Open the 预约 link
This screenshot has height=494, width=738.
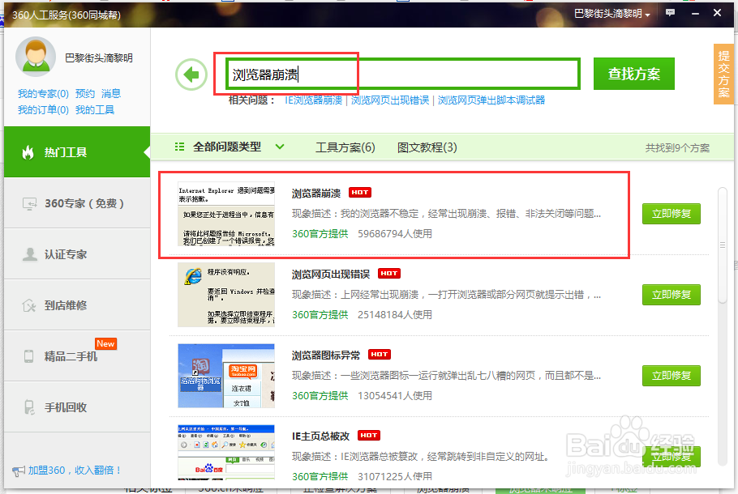[85, 93]
